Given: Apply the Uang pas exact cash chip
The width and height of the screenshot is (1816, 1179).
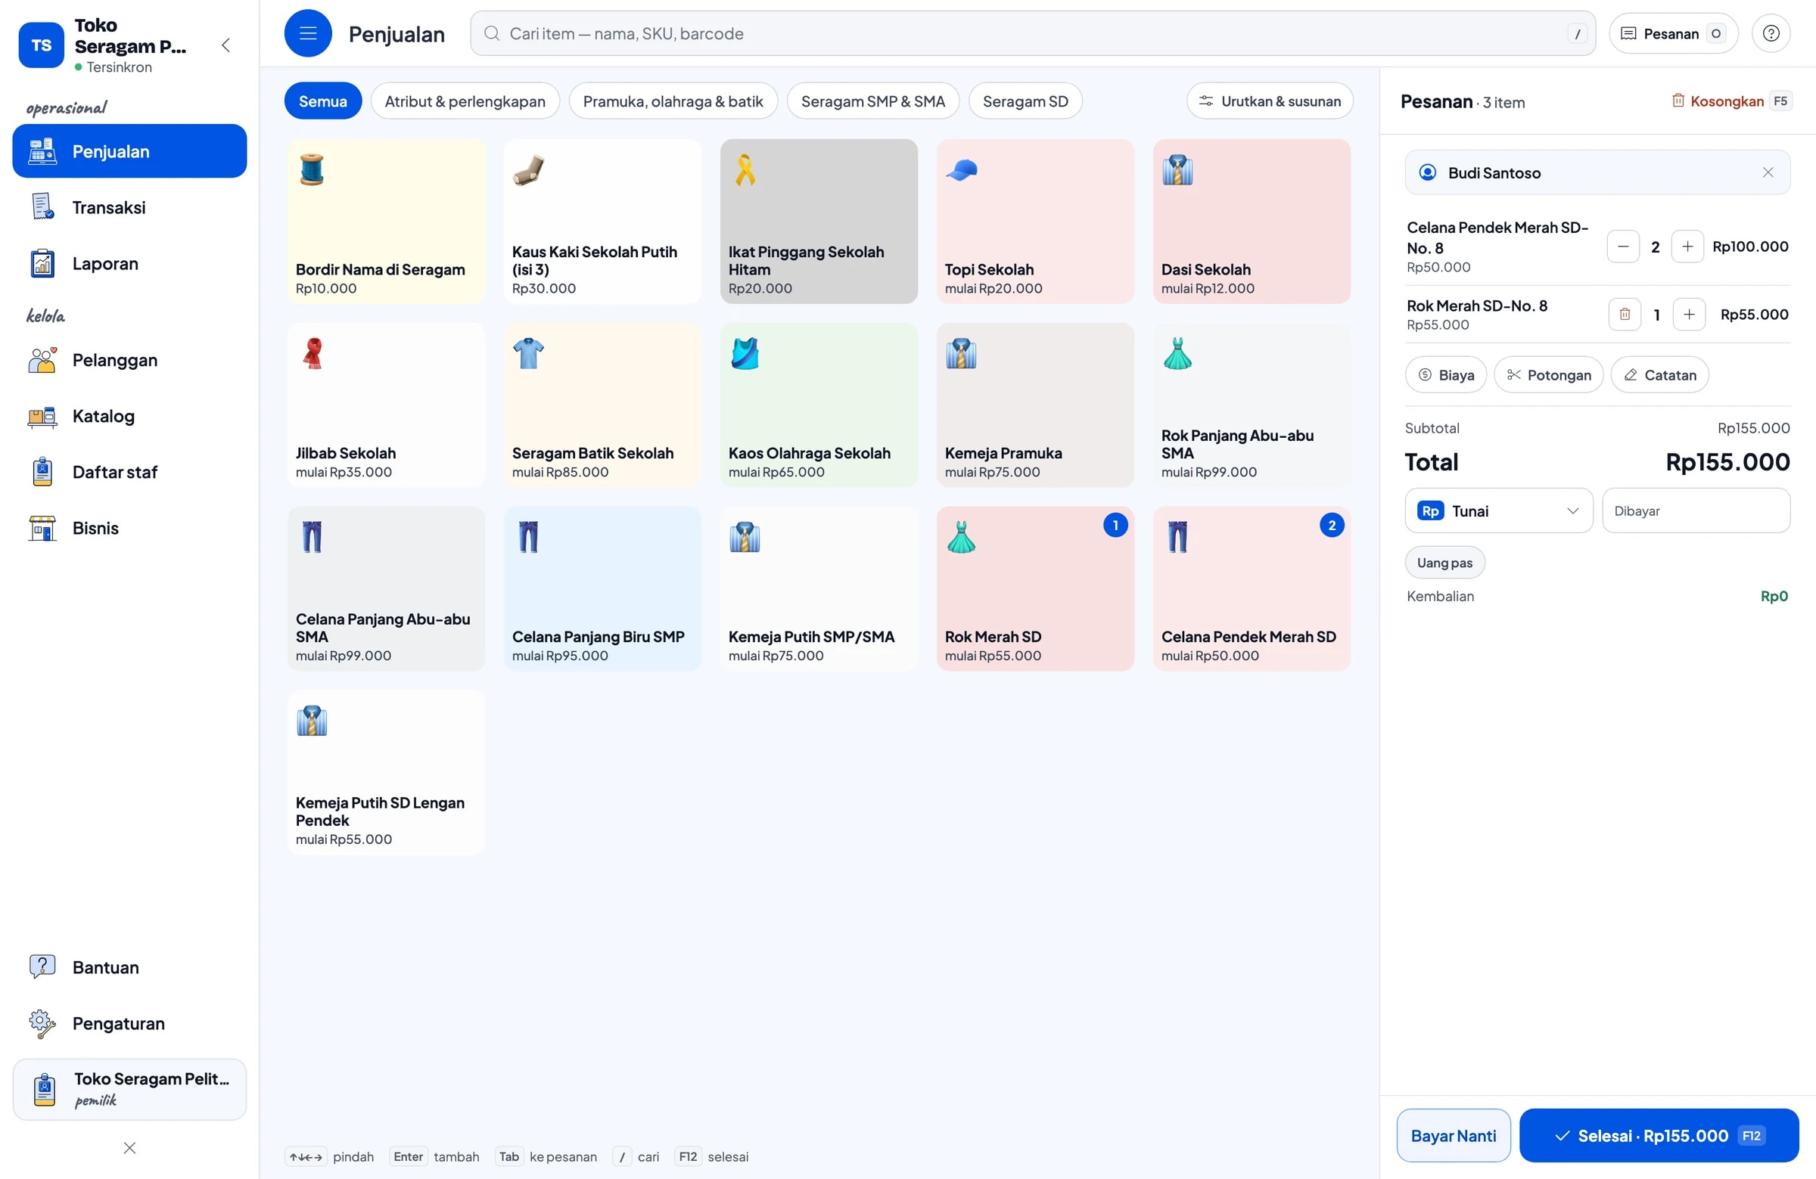Looking at the screenshot, I should coord(1444,563).
